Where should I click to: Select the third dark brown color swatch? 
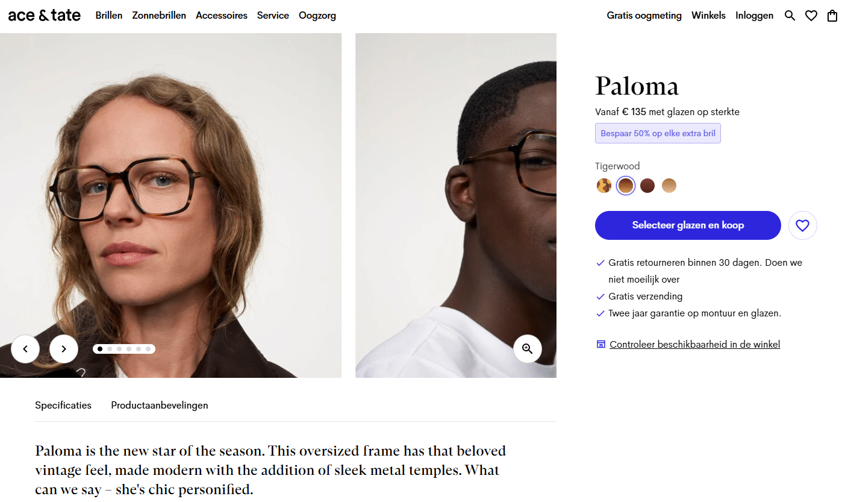point(647,186)
